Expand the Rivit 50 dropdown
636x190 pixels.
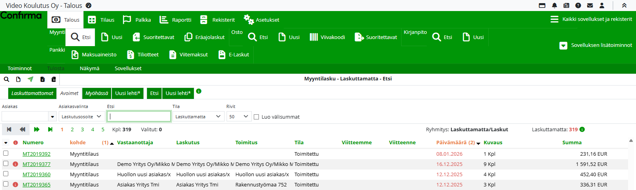[x=239, y=117]
